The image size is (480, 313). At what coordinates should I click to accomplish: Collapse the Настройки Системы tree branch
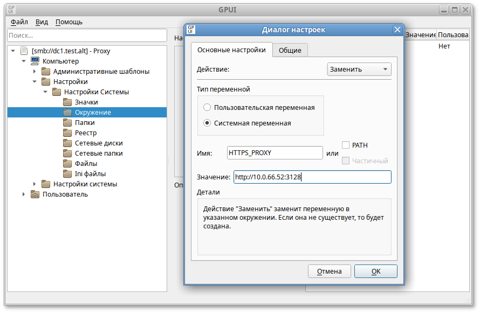click(45, 92)
